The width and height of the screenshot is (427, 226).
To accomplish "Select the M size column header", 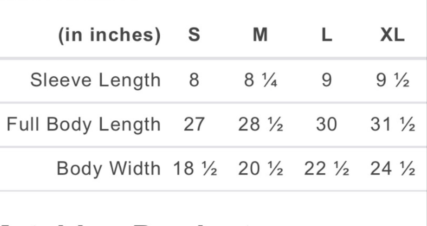I will (x=260, y=35).
